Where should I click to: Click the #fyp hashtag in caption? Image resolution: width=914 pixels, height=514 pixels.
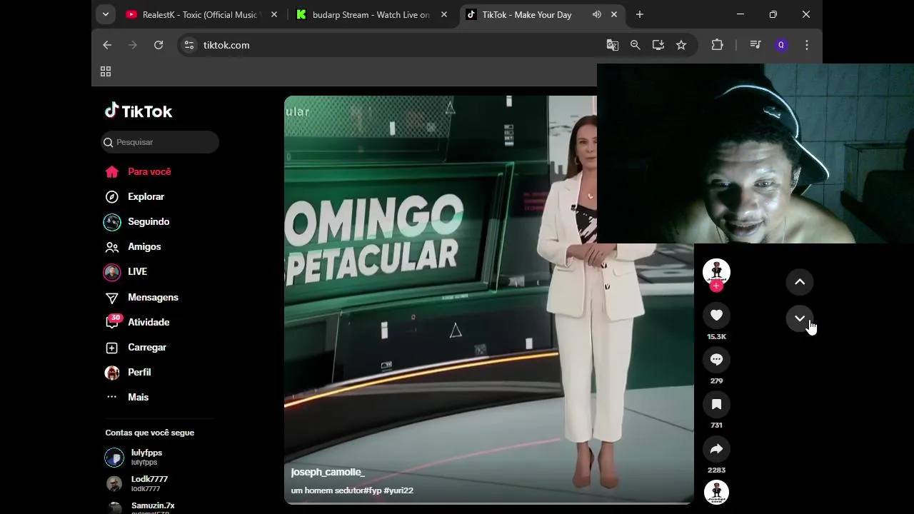373,490
